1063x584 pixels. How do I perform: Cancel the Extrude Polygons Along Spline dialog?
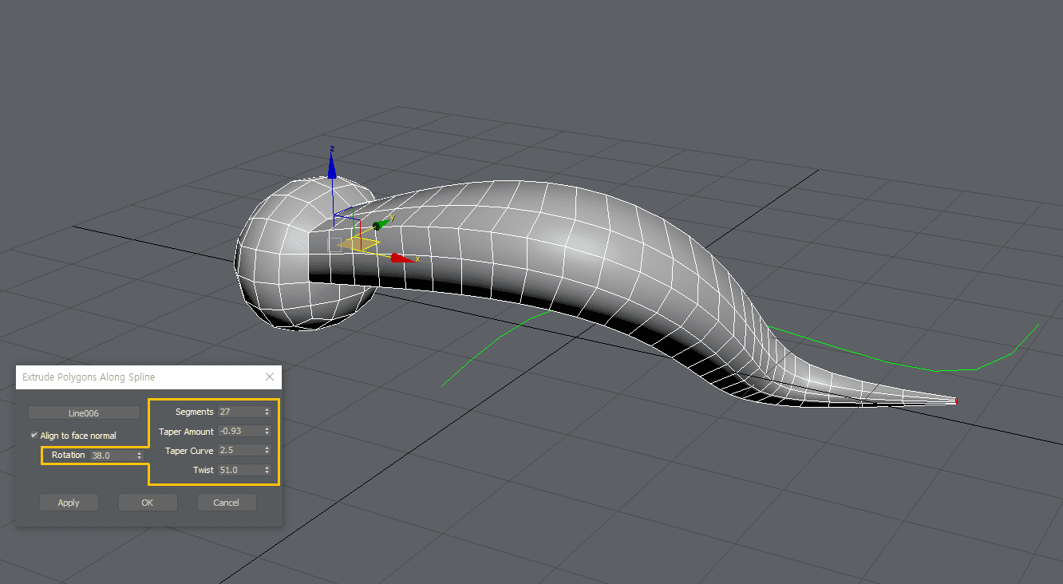click(x=227, y=503)
